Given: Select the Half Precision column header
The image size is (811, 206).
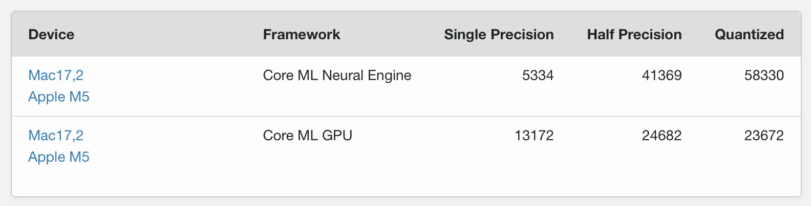Looking at the screenshot, I should click(634, 35).
